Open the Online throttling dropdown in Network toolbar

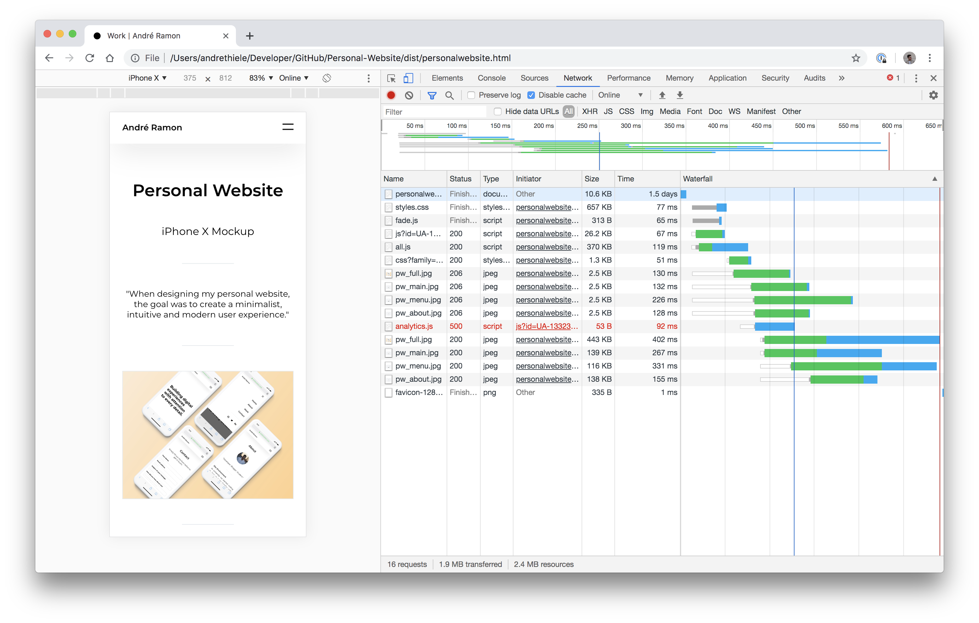[x=620, y=95]
